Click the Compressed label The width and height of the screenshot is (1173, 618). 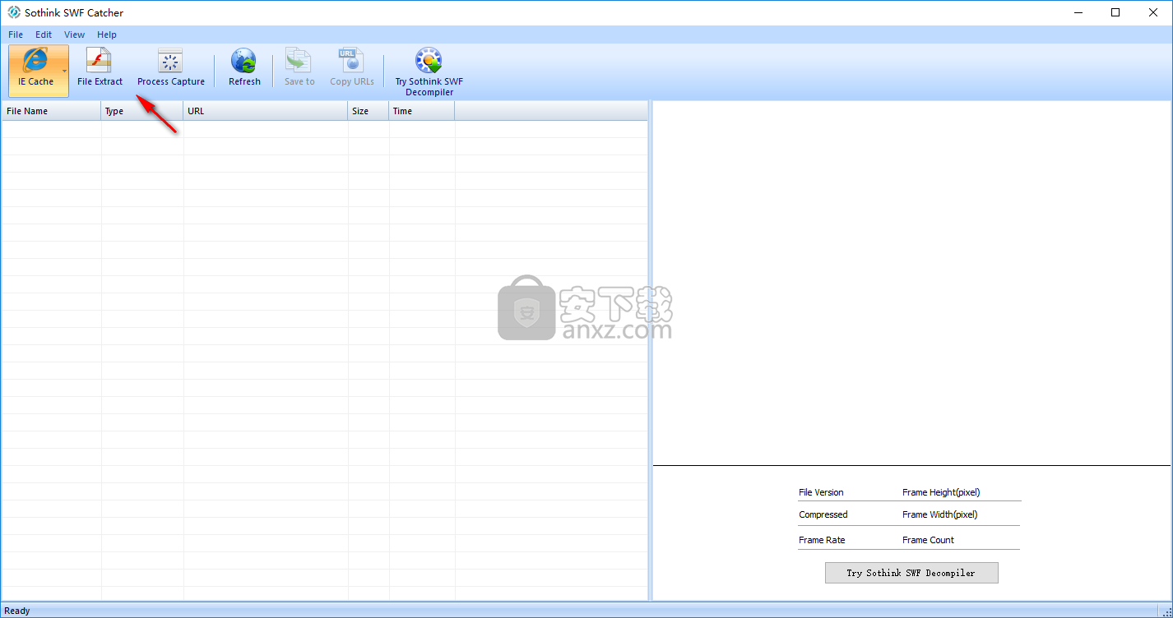tap(823, 514)
